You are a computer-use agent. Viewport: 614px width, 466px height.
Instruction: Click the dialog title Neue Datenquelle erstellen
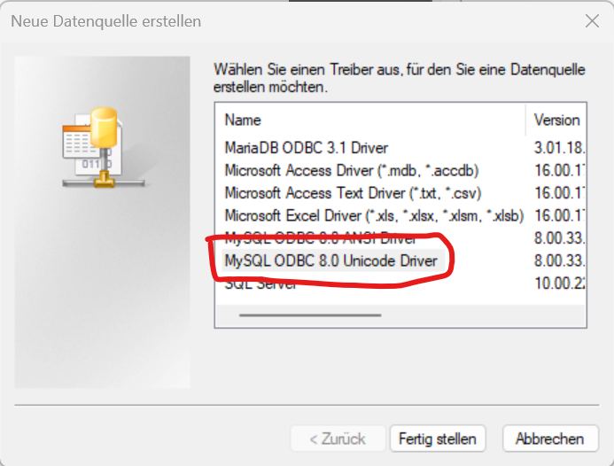(x=106, y=21)
